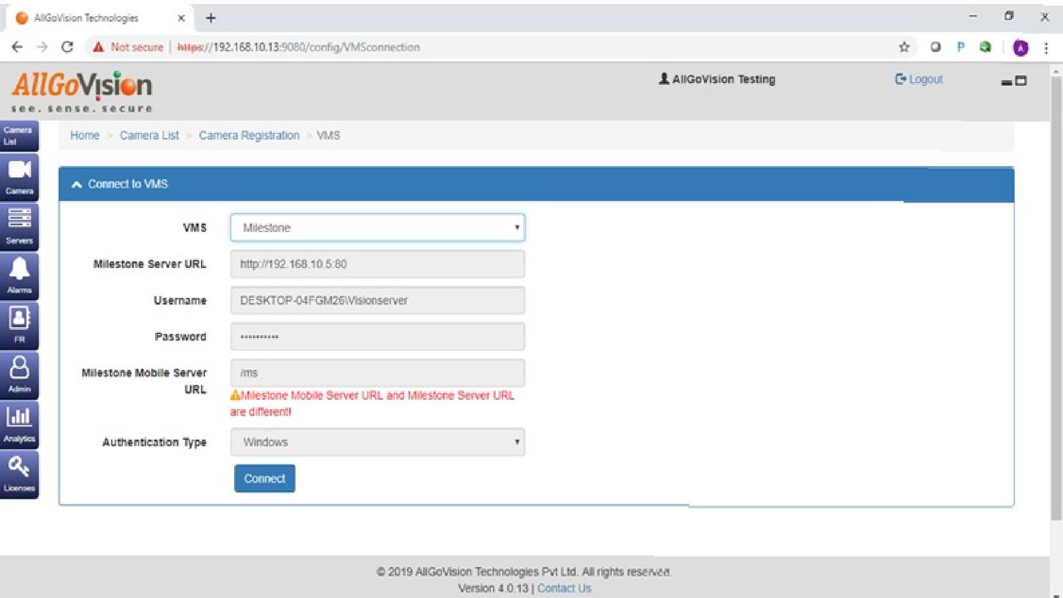Open a new browser tab
Screen dimensions: 1063x598
click(210, 18)
